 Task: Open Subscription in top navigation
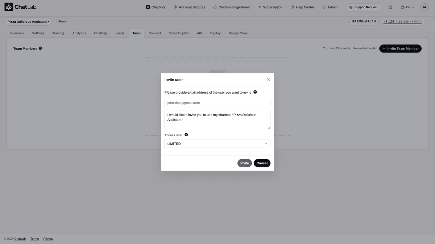tap(270, 7)
